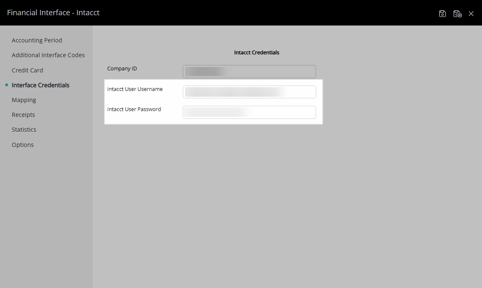Focus the Intacct User Password field
The image size is (482, 288).
(x=249, y=112)
